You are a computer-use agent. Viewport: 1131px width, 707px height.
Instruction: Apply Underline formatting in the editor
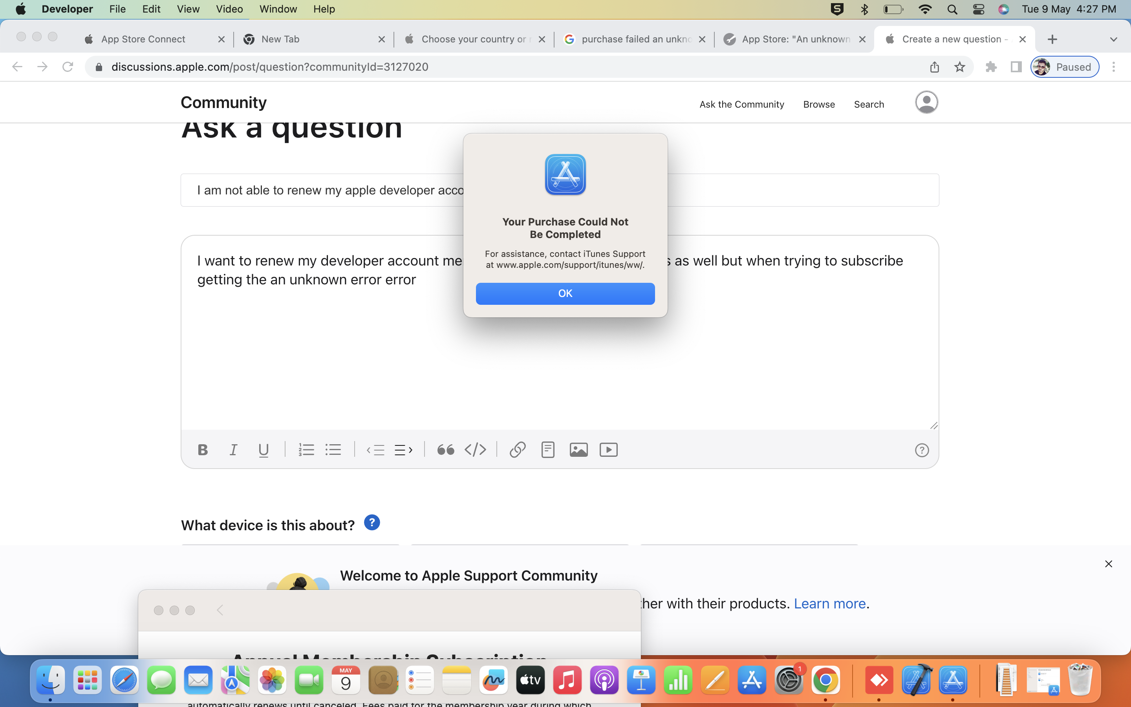click(264, 449)
